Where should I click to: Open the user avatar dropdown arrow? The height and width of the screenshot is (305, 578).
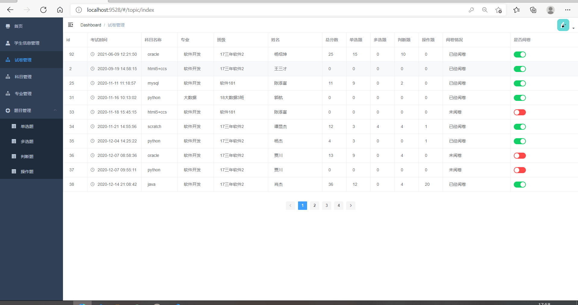coord(573,28)
